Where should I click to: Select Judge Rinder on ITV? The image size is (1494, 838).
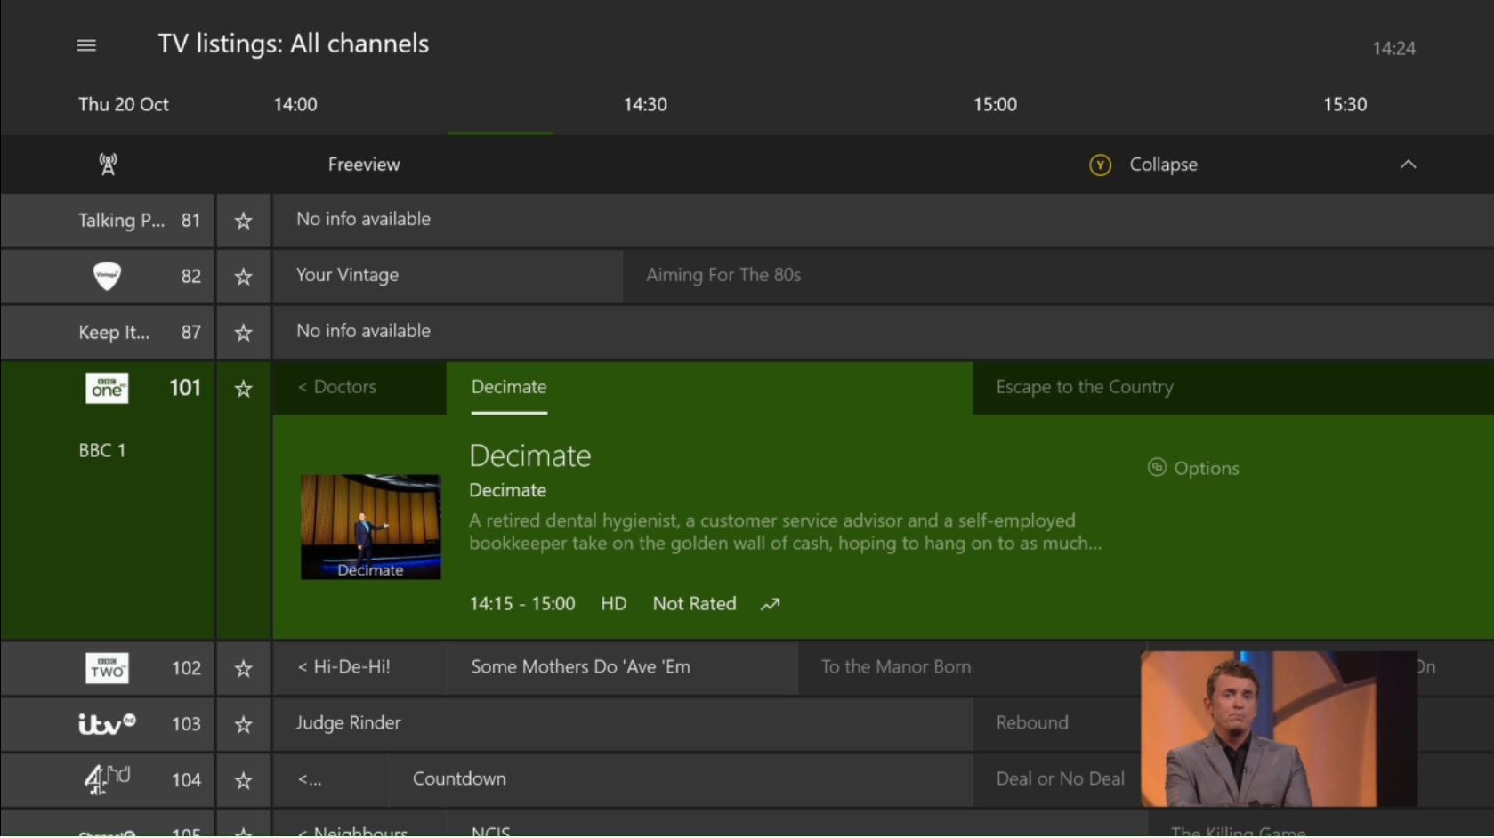coord(349,723)
